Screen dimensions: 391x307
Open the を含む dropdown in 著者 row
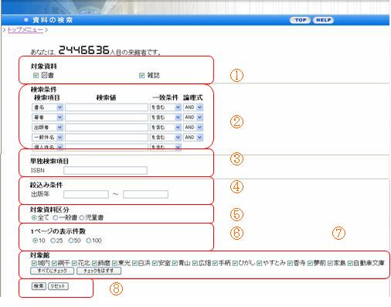click(x=165, y=118)
